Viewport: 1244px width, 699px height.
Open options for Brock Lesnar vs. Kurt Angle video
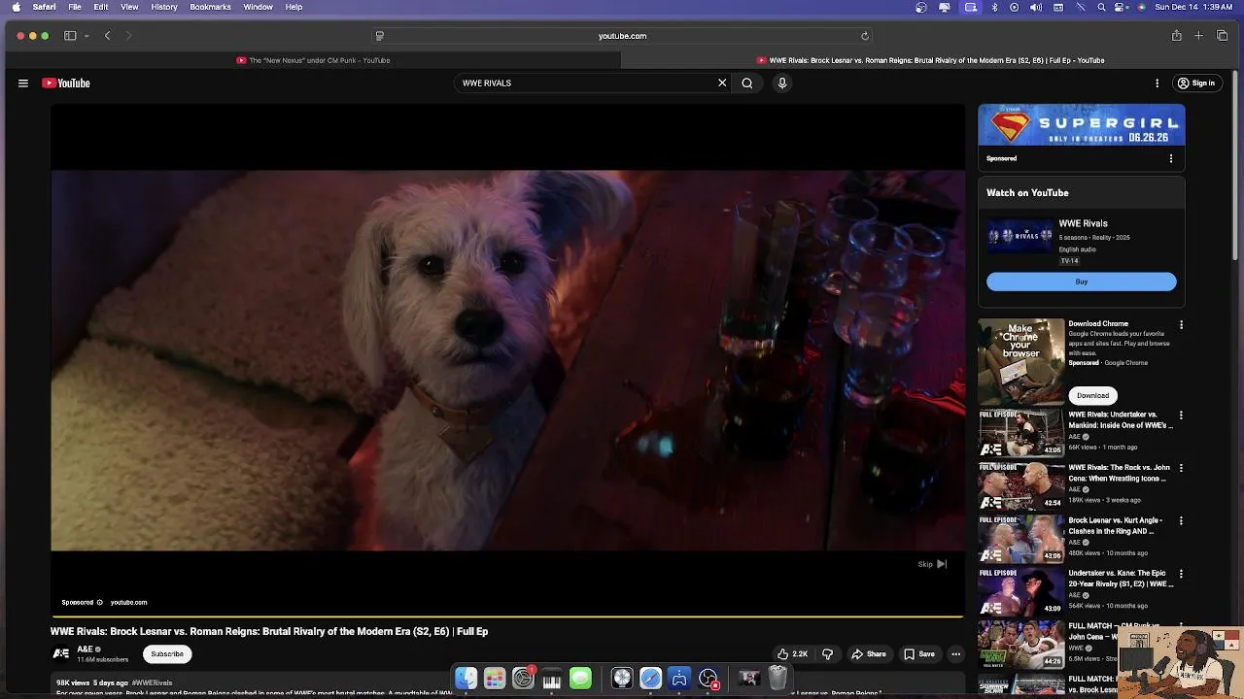(x=1181, y=520)
